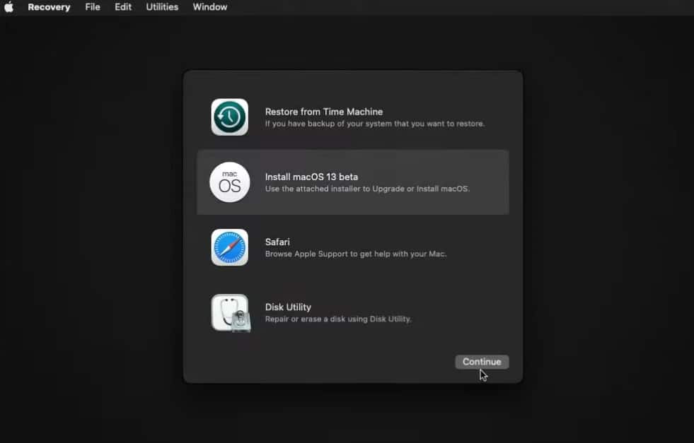The image size is (694, 443).
Task: Click the Restore from Time Machine row
Action: pos(352,117)
